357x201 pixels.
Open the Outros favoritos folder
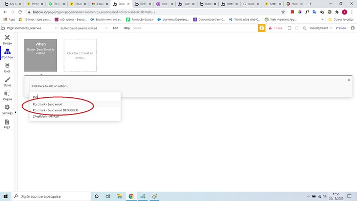click(341, 20)
